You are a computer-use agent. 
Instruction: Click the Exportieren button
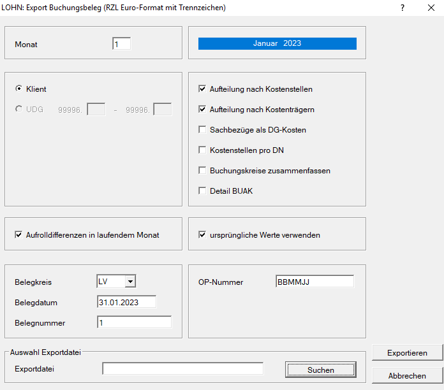[407, 352]
